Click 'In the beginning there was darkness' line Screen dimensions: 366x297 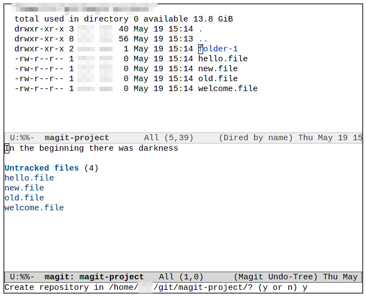coord(91,148)
